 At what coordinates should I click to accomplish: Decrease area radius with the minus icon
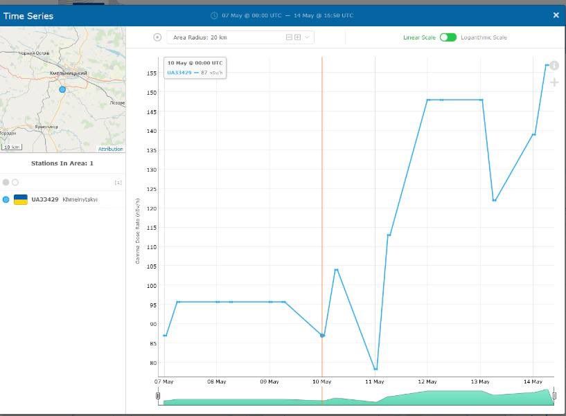click(289, 37)
